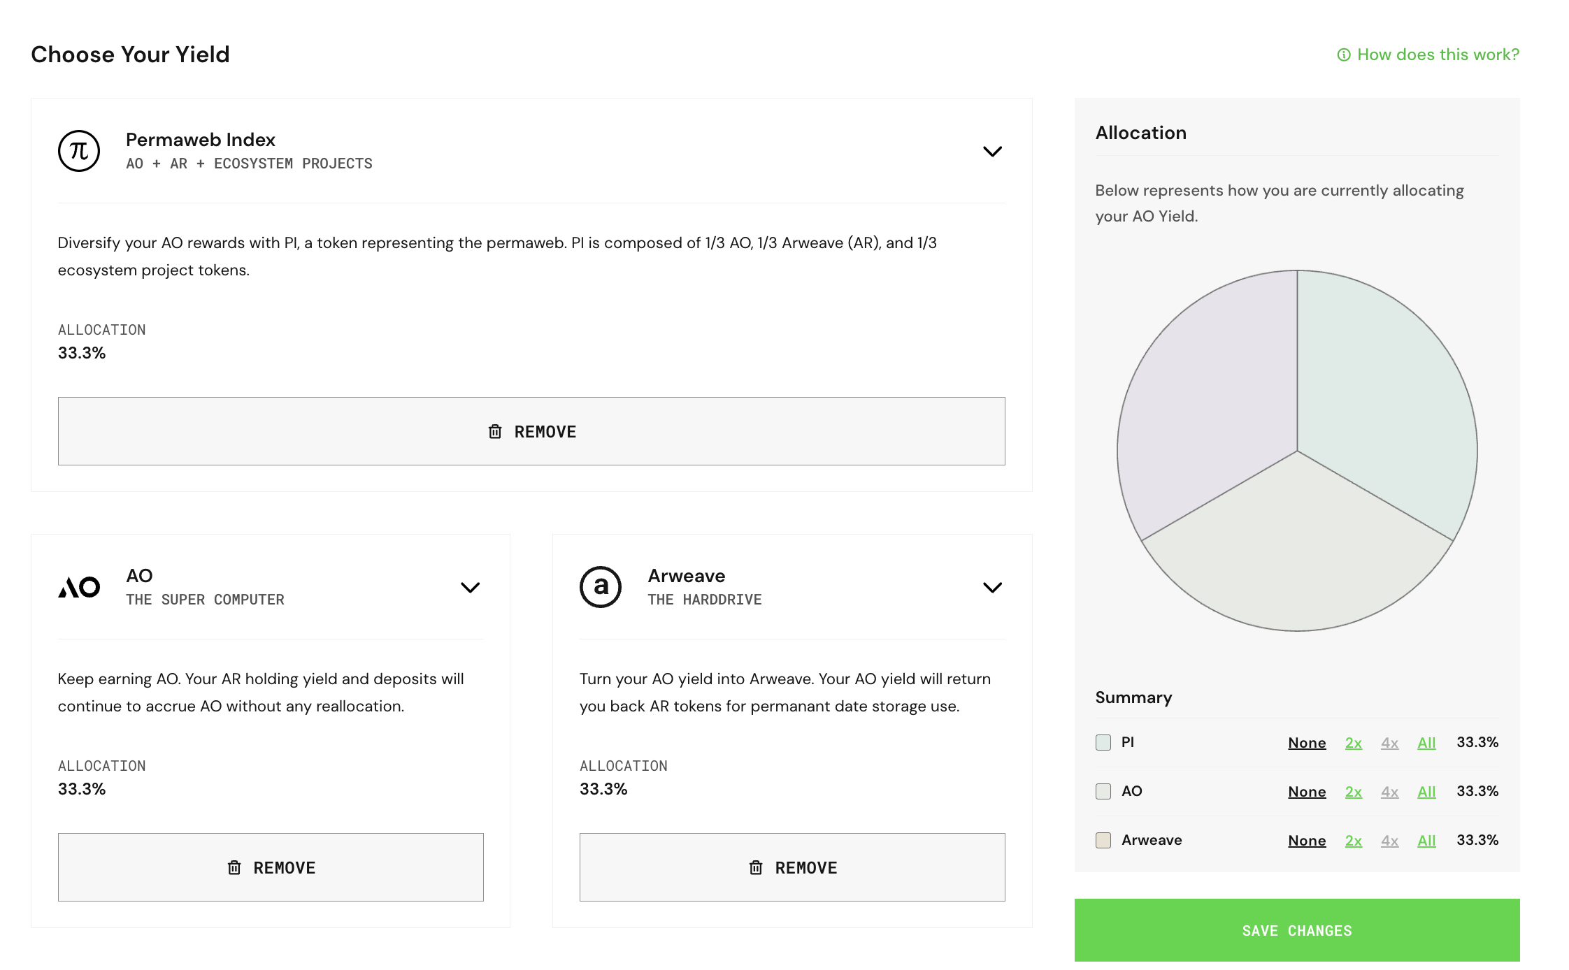Screen dimensions: 1569x970
Task: Remove the Permaweb Index allocation
Action: pos(531,431)
